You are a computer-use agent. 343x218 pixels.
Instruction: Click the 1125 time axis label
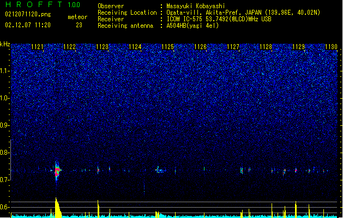167,47
